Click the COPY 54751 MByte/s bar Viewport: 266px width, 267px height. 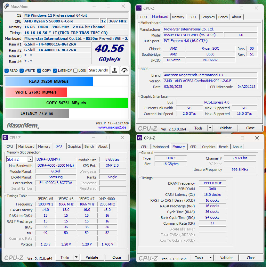tap(67, 103)
